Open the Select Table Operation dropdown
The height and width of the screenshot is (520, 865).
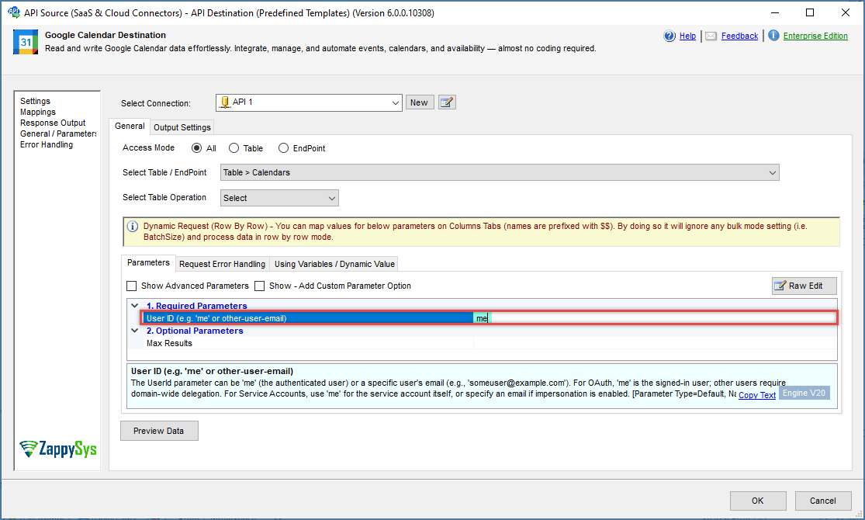click(x=331, y=198)
